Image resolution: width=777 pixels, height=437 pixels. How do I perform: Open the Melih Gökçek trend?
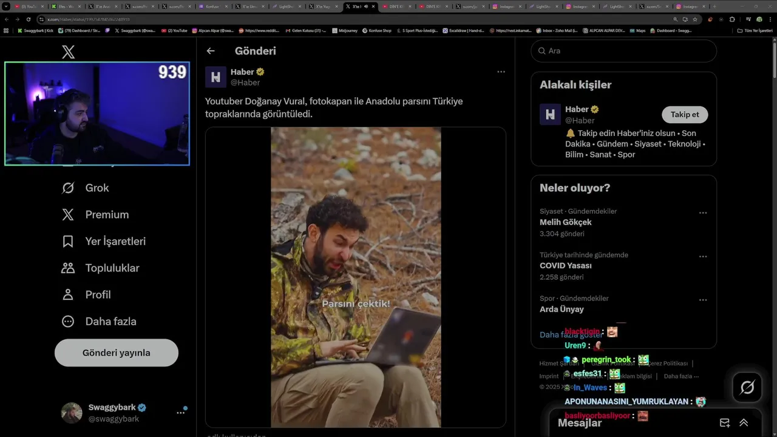(566, 222)
